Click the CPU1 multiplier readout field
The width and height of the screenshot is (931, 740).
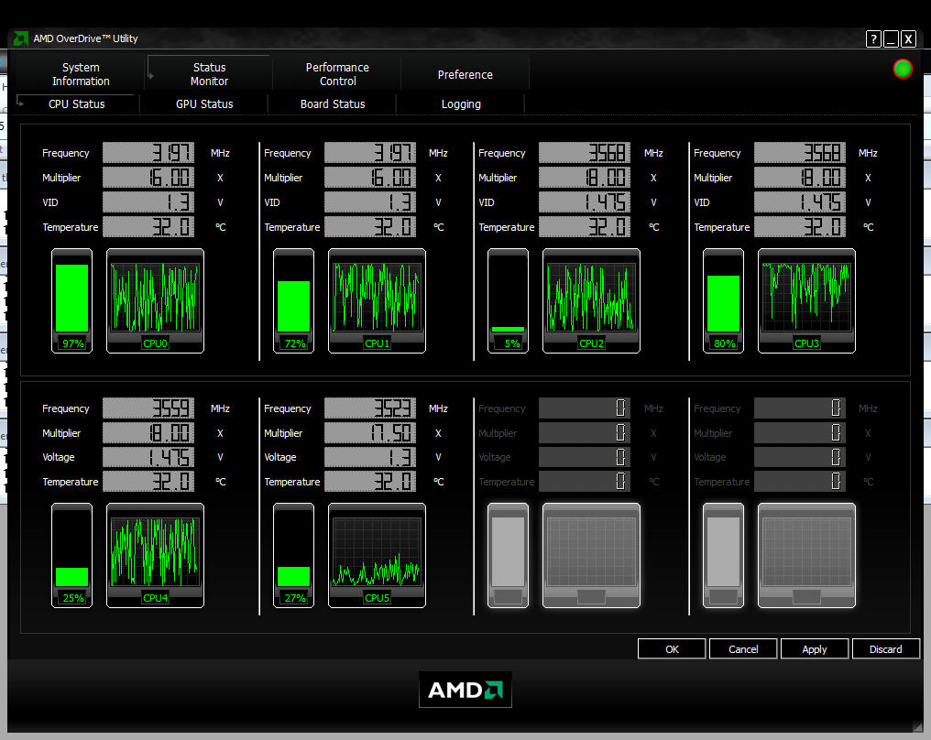370,178
